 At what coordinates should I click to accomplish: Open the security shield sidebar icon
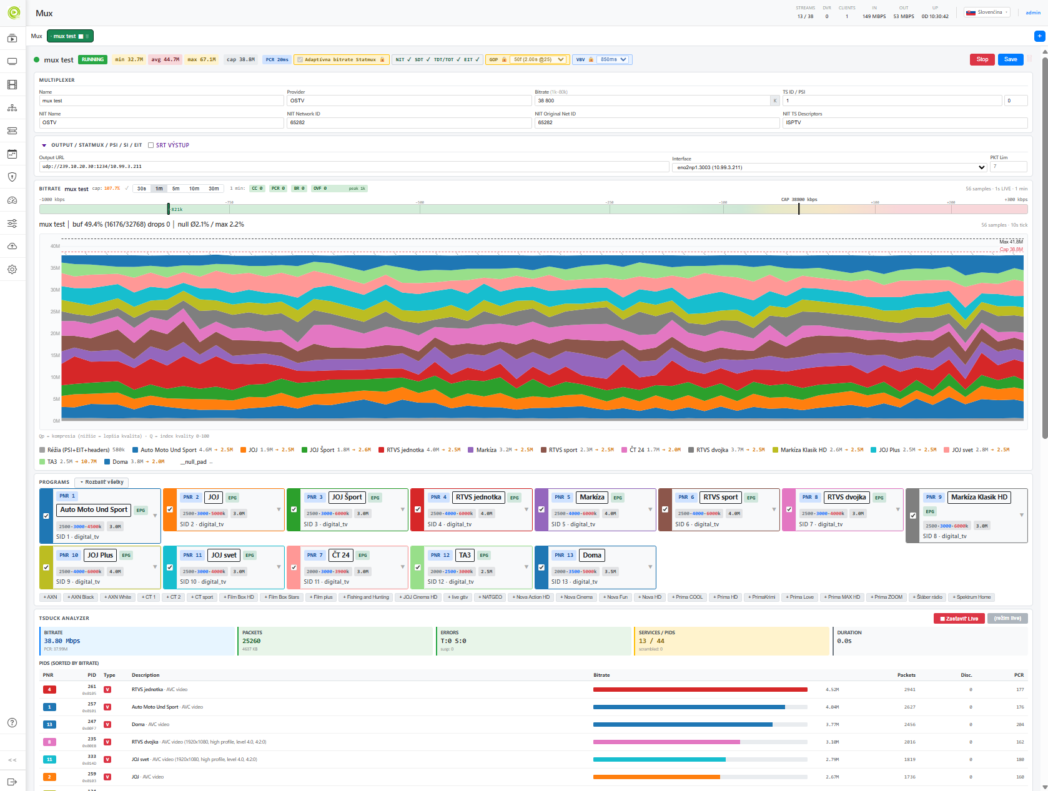12,177
